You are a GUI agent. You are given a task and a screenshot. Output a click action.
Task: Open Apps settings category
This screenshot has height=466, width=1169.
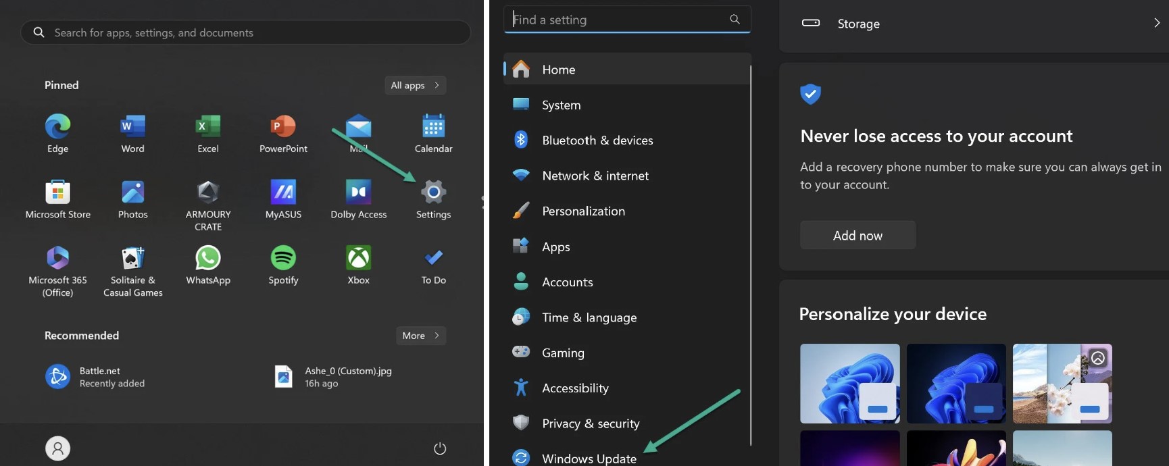627,247
